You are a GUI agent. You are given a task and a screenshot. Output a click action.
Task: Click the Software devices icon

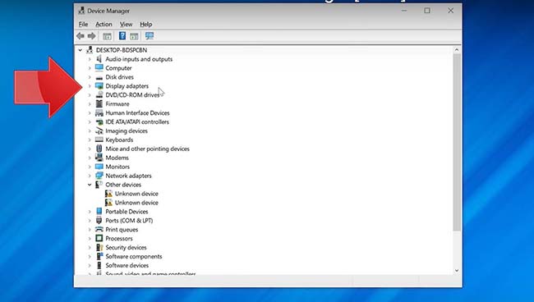pos(99,265)
